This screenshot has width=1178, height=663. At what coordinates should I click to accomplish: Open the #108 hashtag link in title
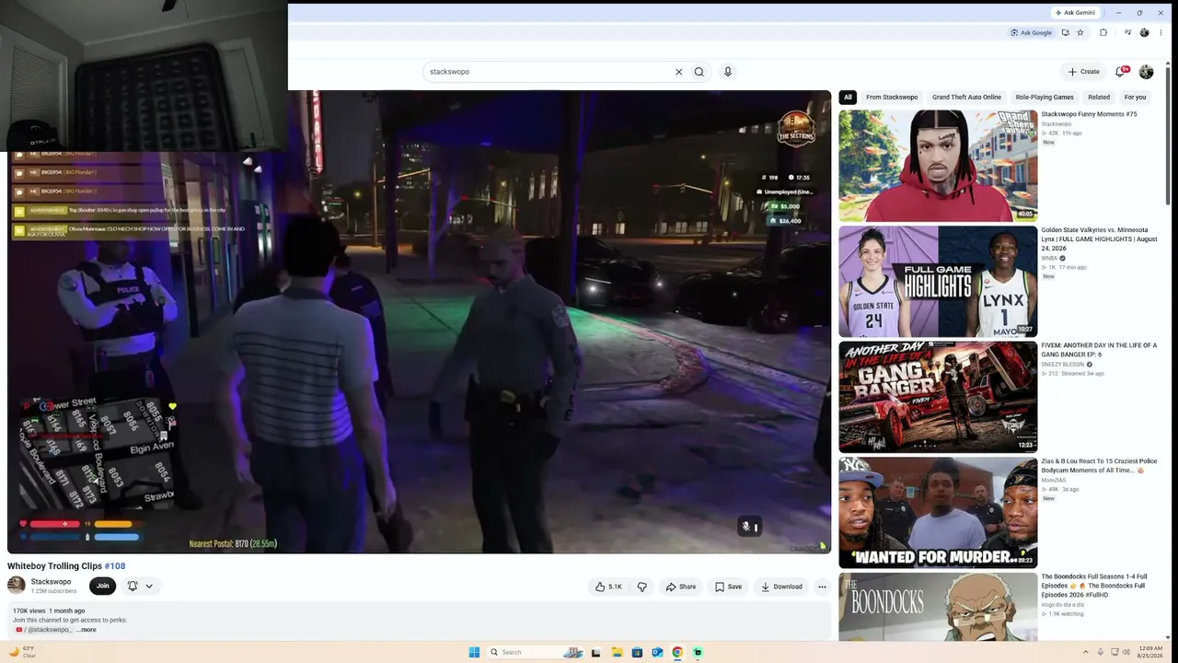pos(115,566)
